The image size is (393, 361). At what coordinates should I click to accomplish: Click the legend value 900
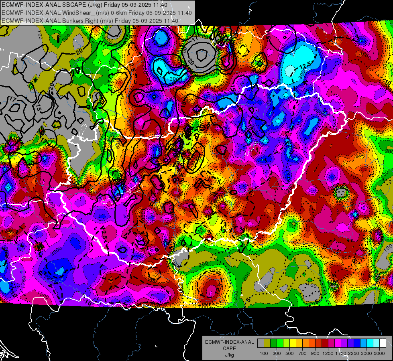[x=315, y=353]
